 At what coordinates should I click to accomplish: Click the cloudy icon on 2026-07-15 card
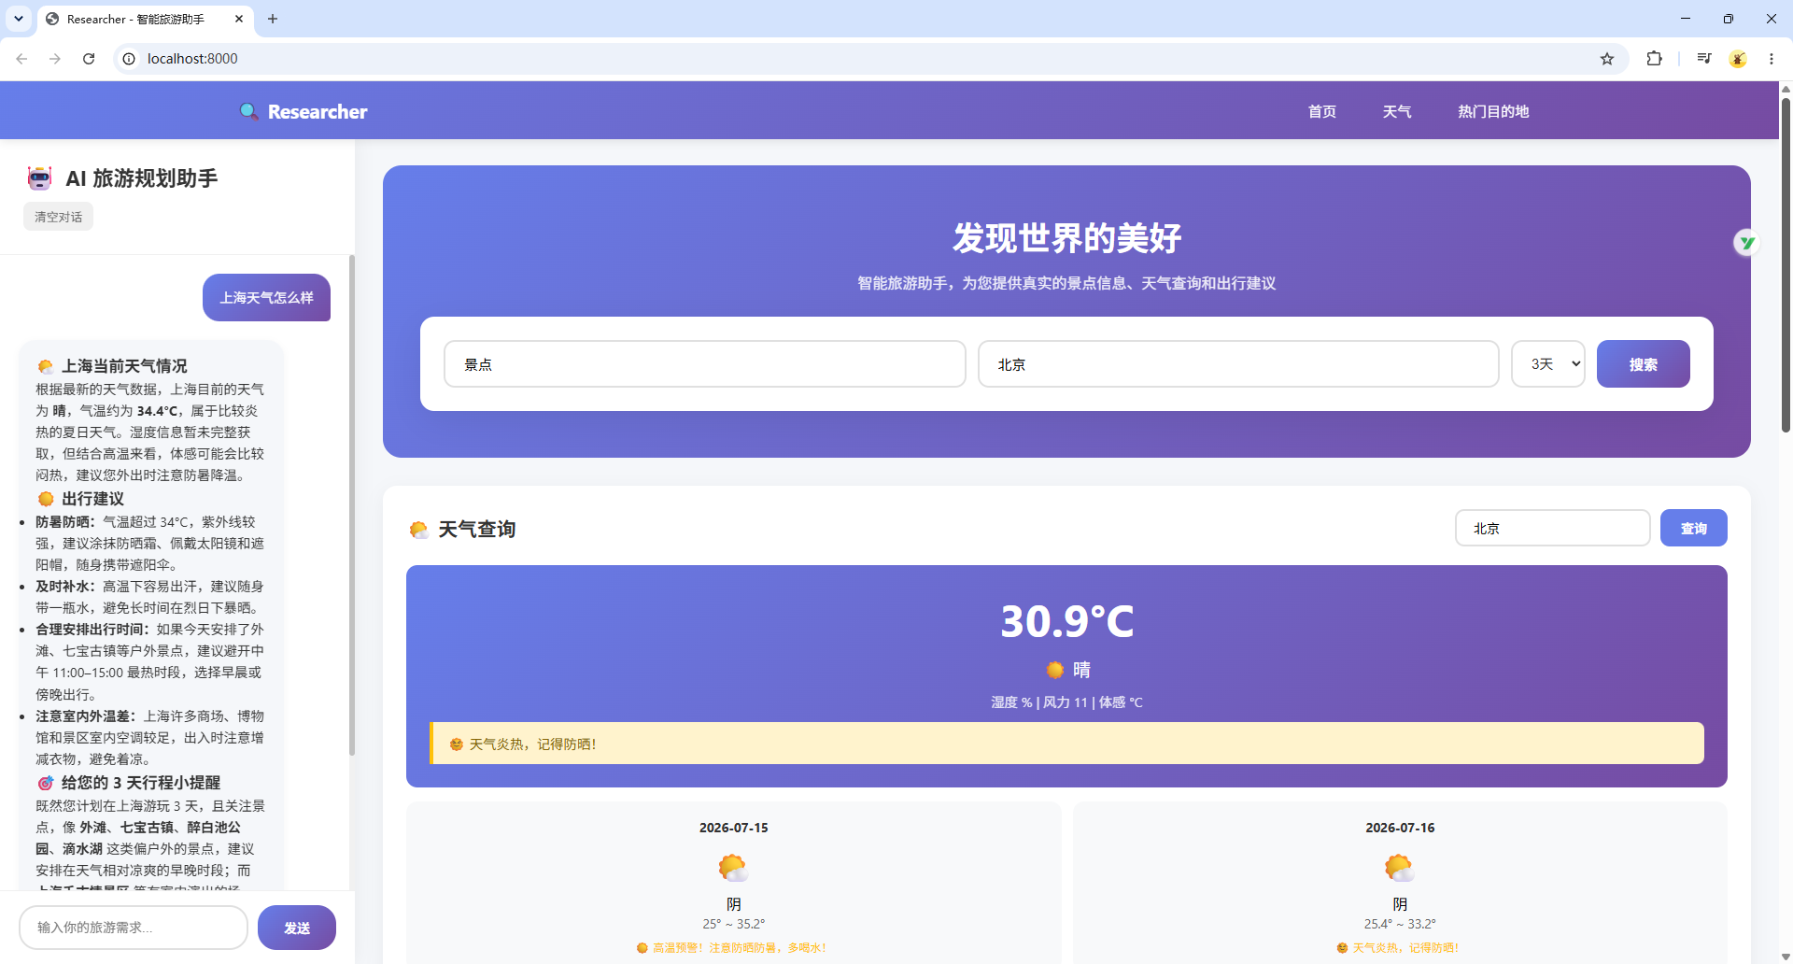pos(733,868)
